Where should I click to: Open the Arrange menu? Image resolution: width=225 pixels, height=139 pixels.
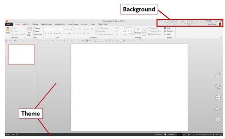tap(138, 31)
